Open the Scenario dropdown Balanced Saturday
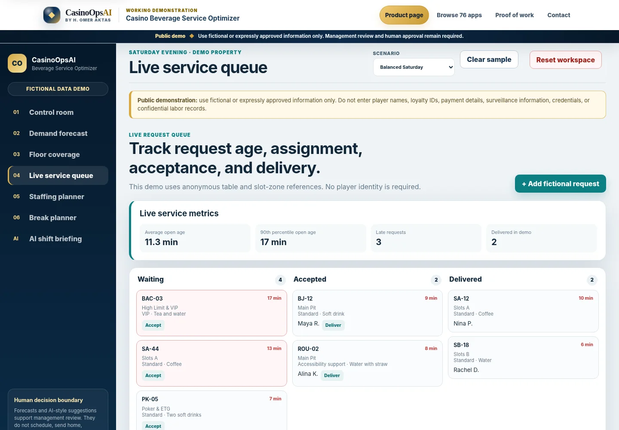 (x=414, y=67)
